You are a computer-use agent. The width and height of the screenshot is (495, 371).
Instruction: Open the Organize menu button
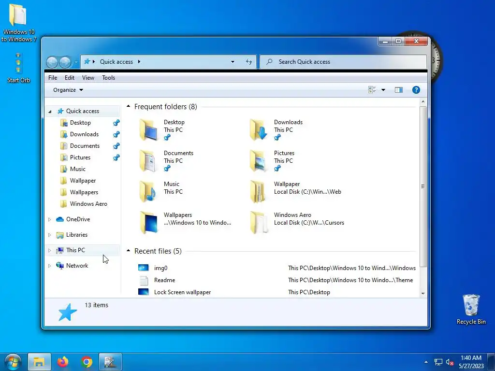(x=68, y=90)
